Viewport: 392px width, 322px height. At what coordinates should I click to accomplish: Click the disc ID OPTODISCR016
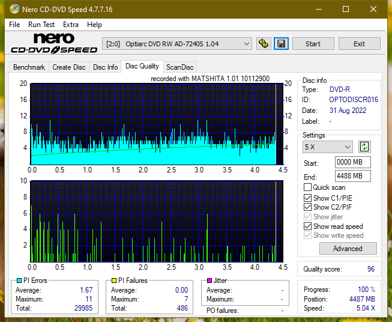(354, 100)
